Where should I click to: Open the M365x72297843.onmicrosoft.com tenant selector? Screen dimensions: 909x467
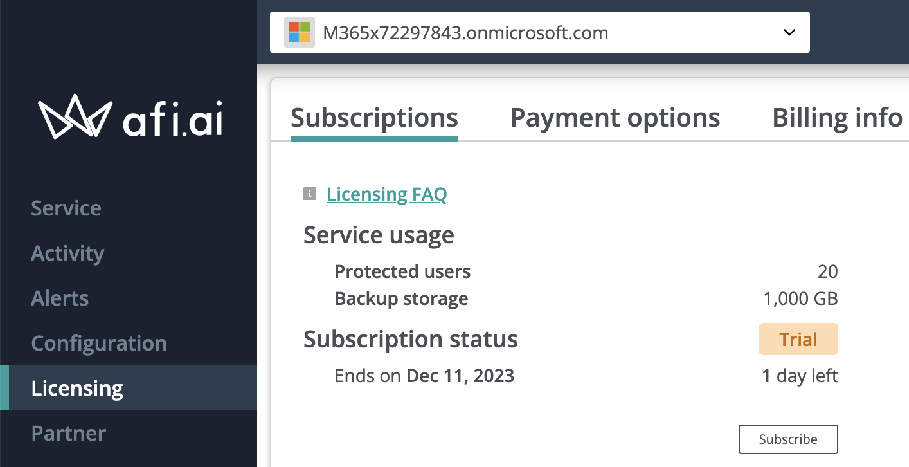(539, 32)
